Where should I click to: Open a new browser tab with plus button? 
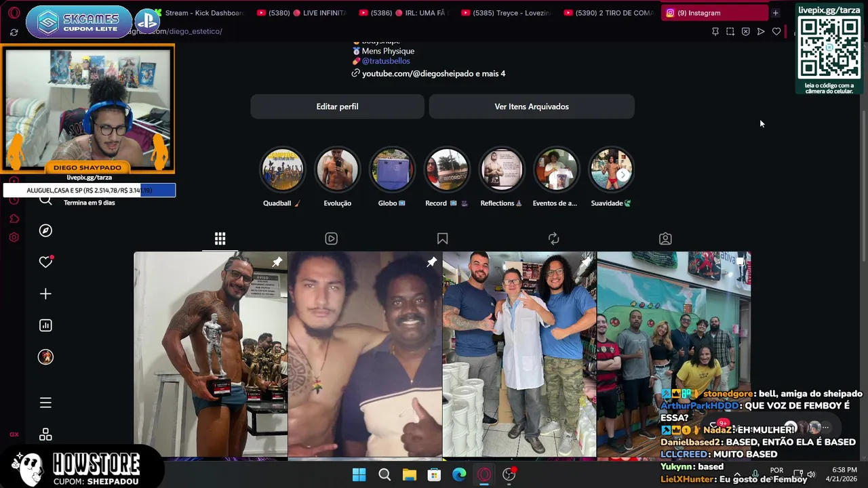775,13
